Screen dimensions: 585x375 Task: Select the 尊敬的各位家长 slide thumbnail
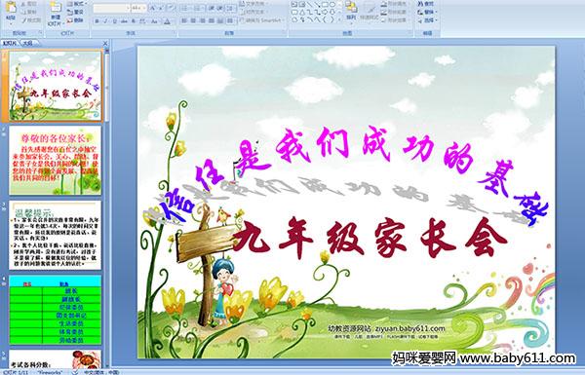(56, 161)
